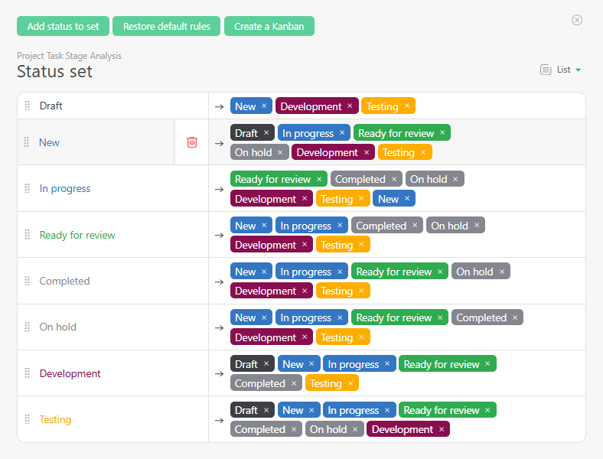Image resolution: width=603 pixels, height=459 pixels.
Task: Click the Completed status row label
Action: click(64, 281)
